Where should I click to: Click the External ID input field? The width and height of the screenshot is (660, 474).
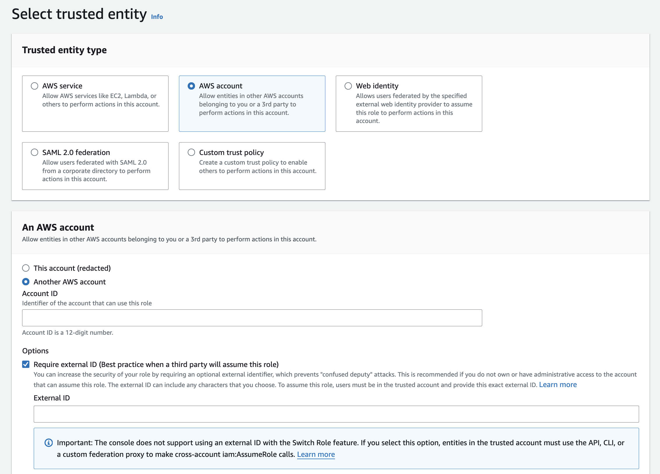coord(336,414)
